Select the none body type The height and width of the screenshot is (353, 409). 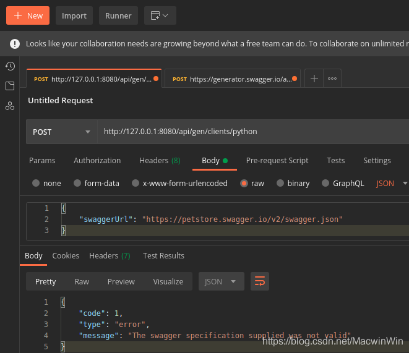pyautogui.click(x=36, y=183)
